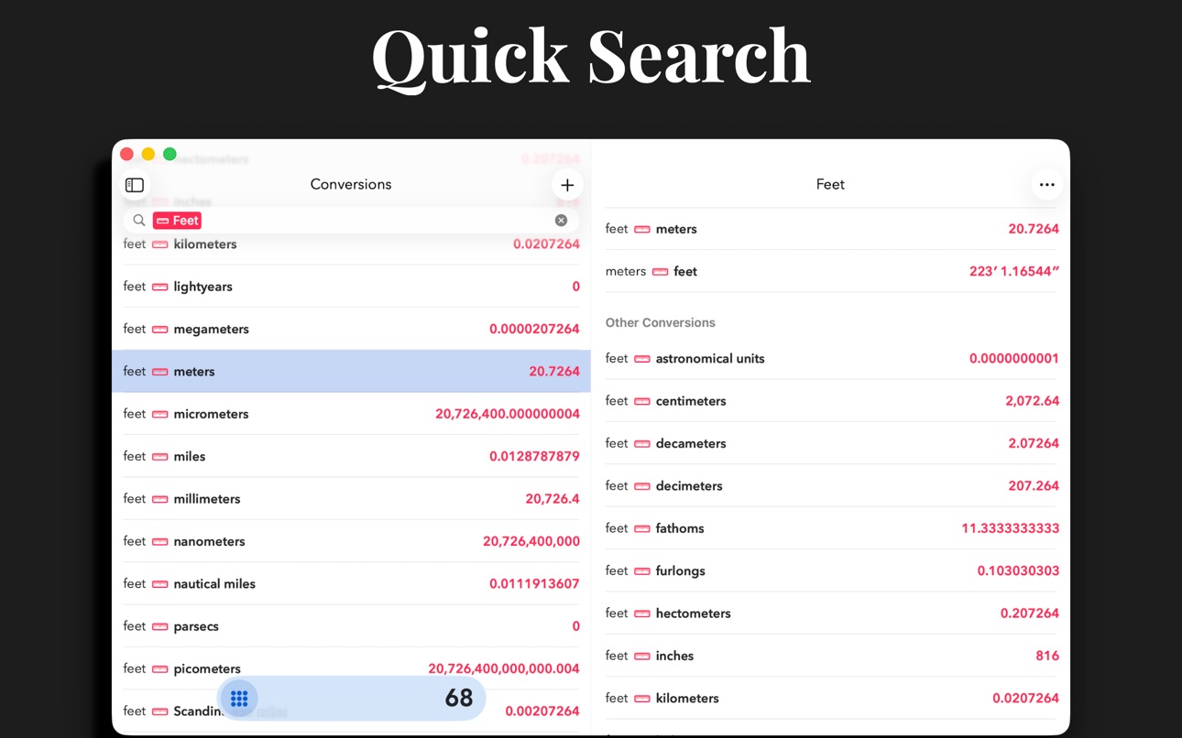Open feet to kilometers in Feet panel

pyautogui.click(x=832, y=698)
